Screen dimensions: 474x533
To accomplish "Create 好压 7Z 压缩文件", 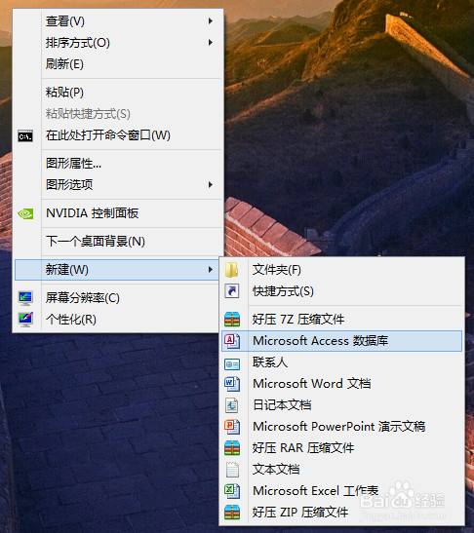I will click(341, 320).
